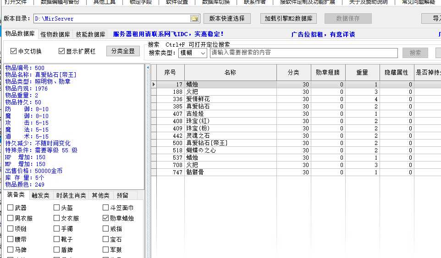Screen dimensions: 441x258
Task: Sort by the 名称 column header
Action: 230,73
